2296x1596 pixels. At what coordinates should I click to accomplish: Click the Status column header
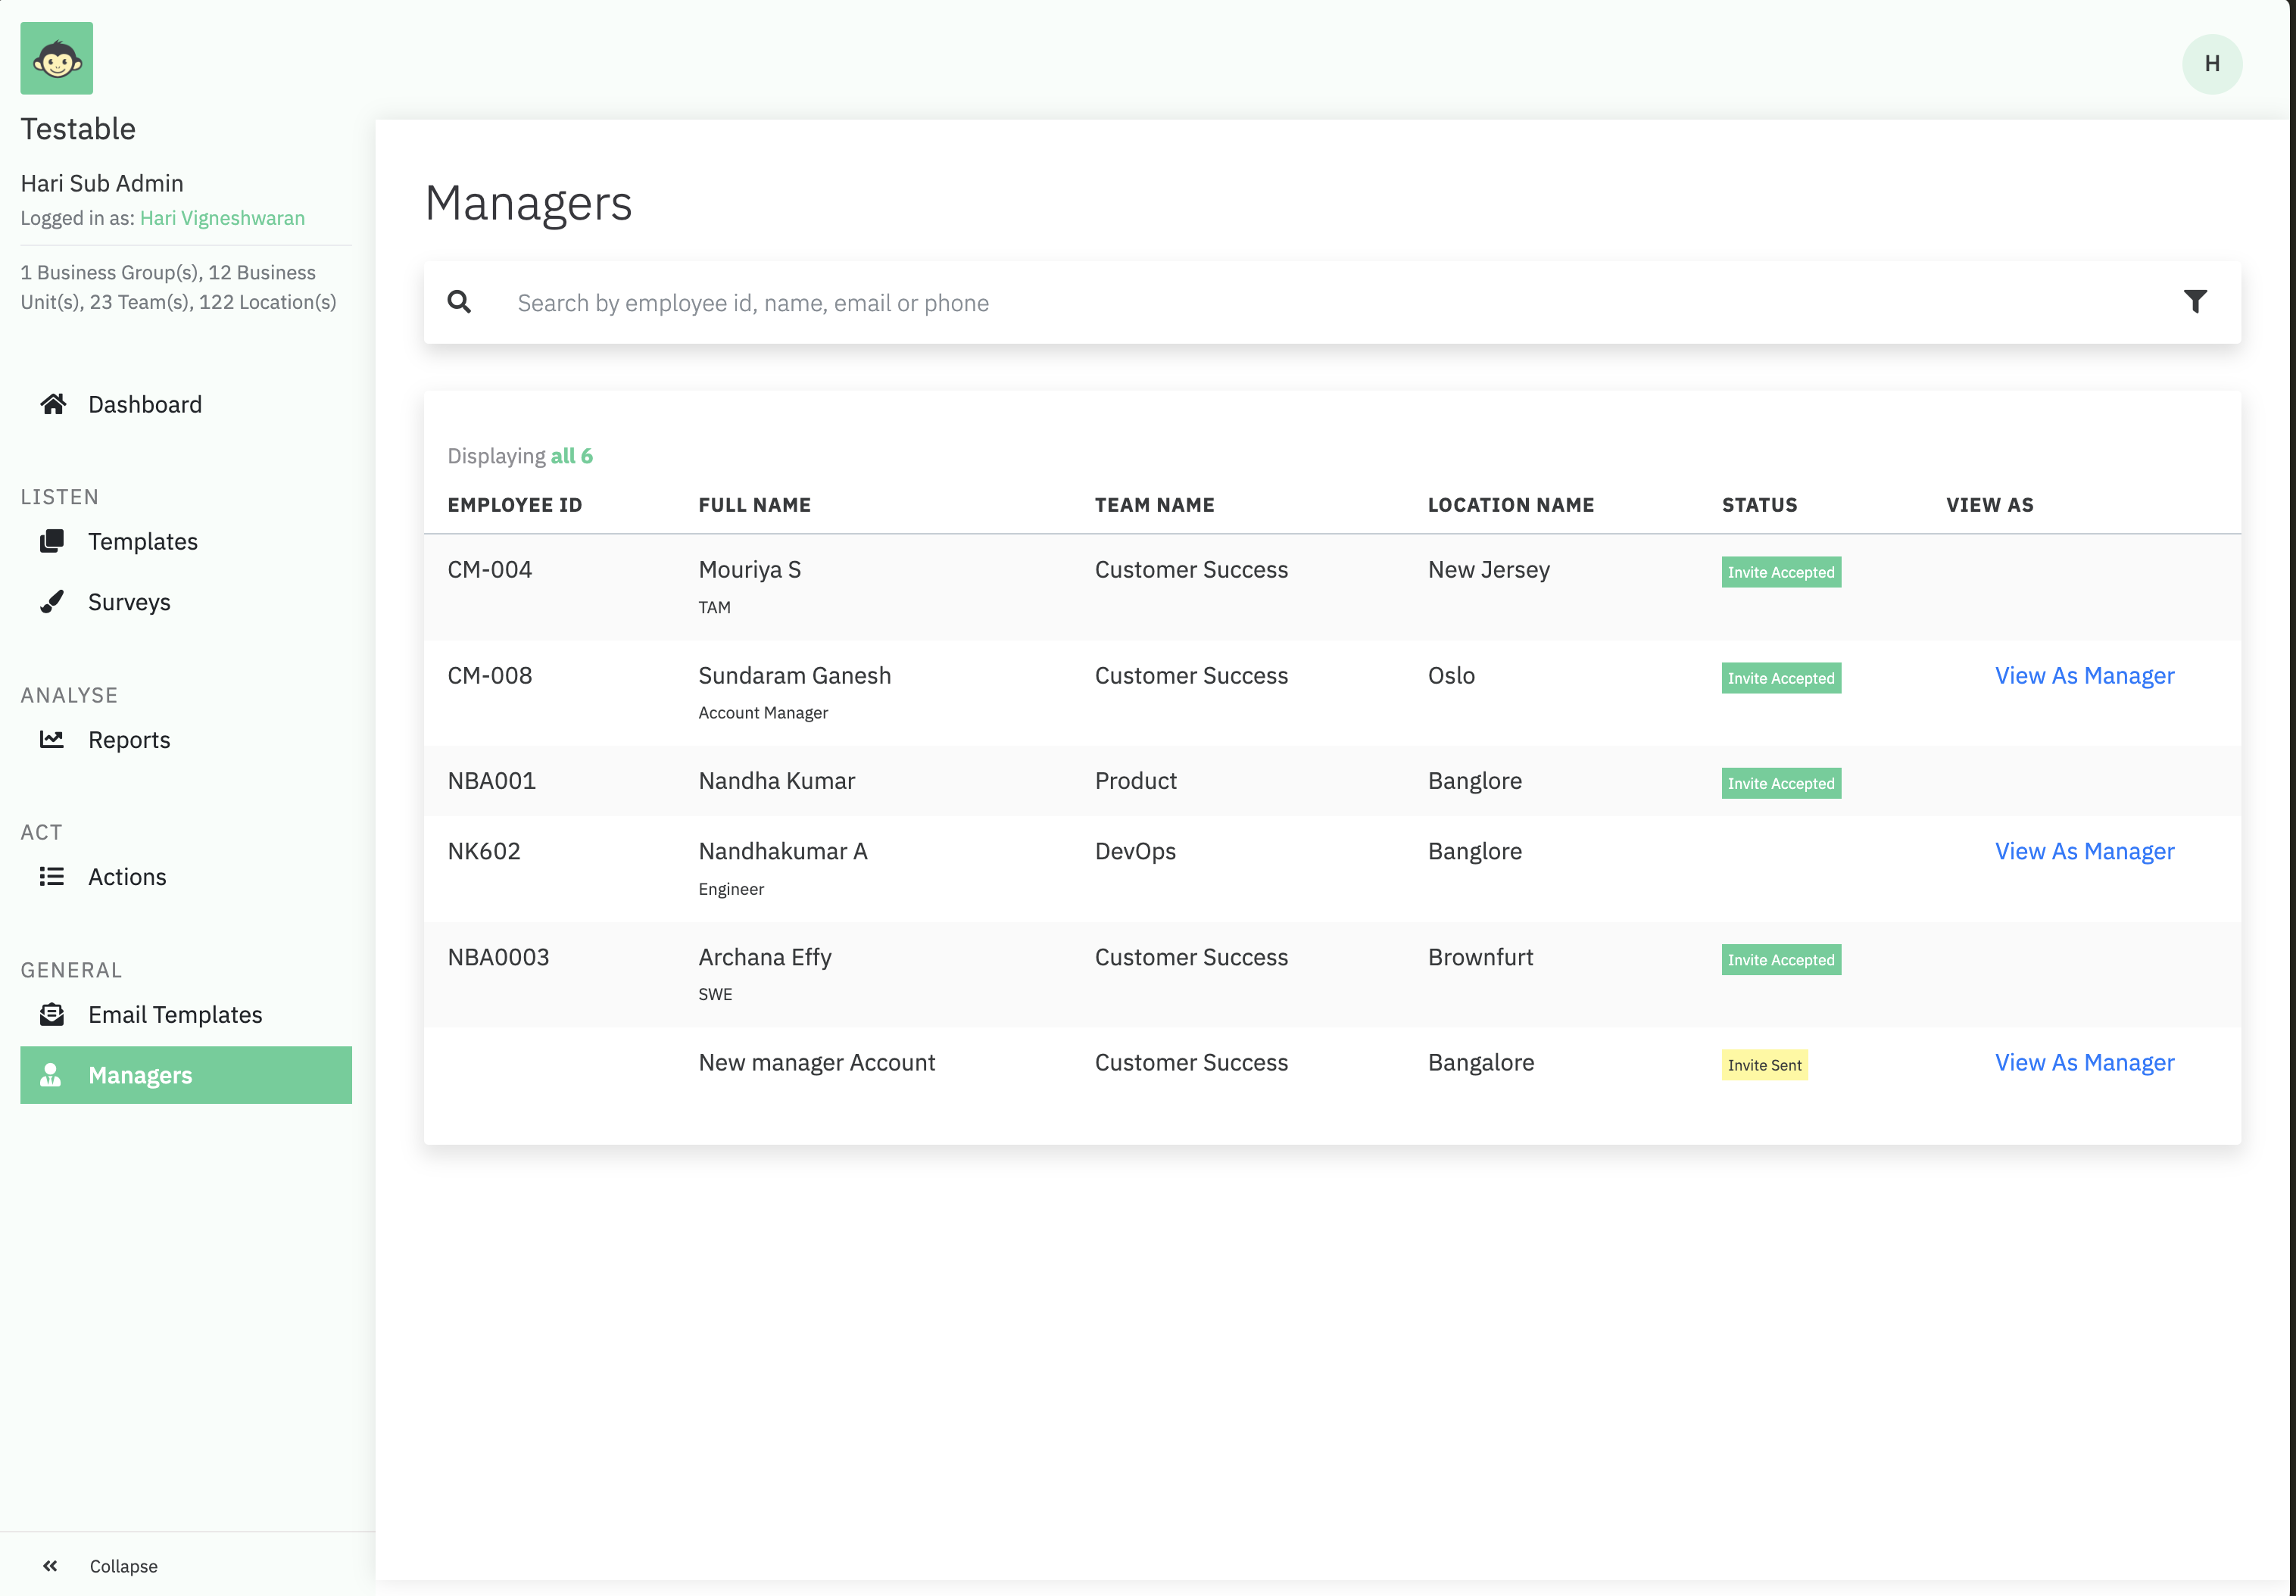(1759, 505)
